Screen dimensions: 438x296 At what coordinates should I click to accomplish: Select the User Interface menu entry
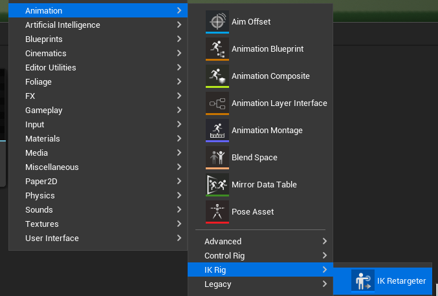[52, 238]
